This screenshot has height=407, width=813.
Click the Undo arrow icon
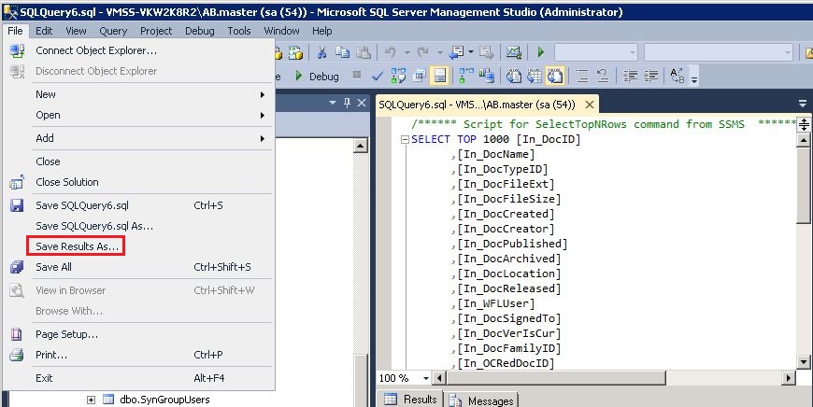coord(391,52)
